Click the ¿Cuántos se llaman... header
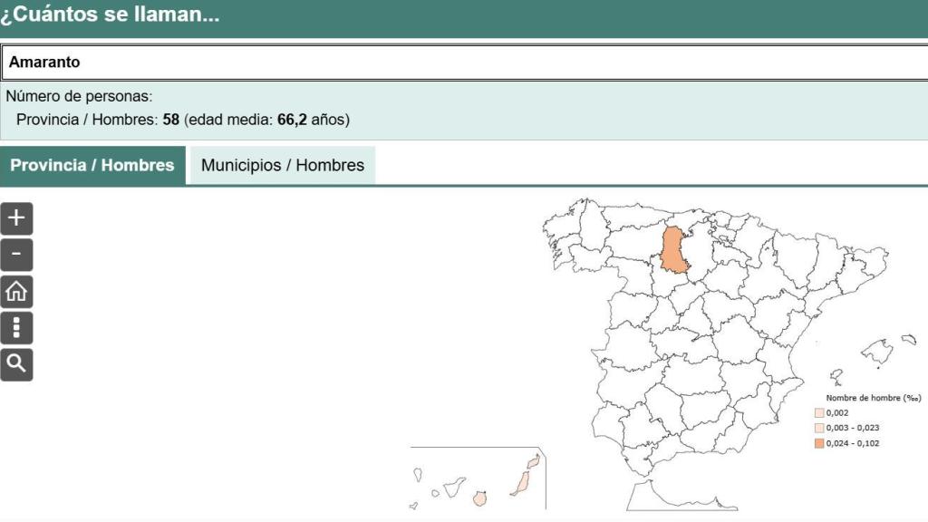Screen dimensions: 928x522 coord(111,15)
